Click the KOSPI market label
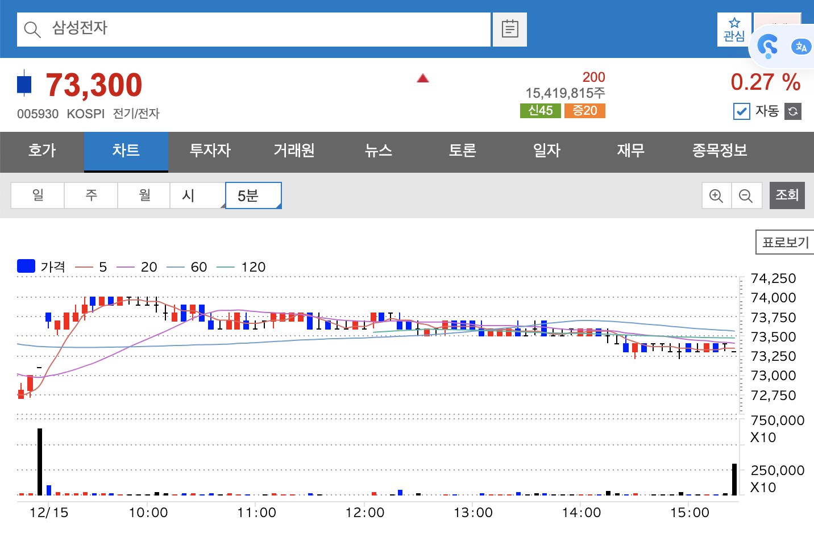 click(86, 114)
